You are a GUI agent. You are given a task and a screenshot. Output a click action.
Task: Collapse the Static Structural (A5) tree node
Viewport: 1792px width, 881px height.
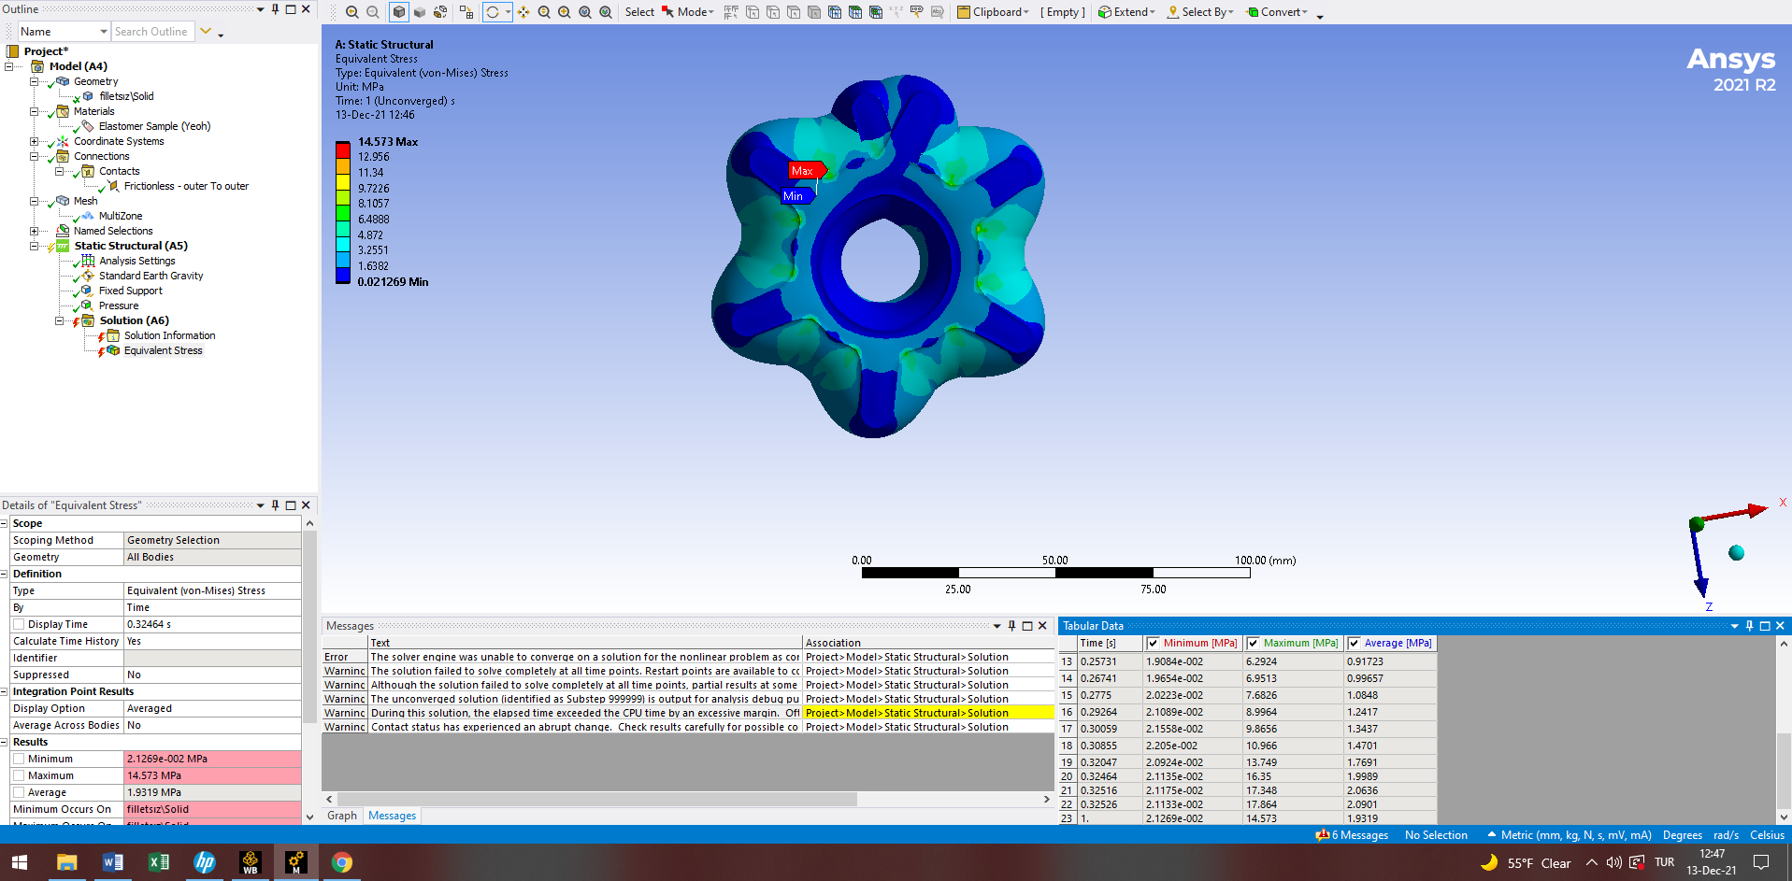[x=35, y=246]
